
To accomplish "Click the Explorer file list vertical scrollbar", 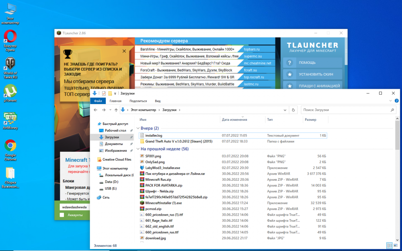I will 397,135.
